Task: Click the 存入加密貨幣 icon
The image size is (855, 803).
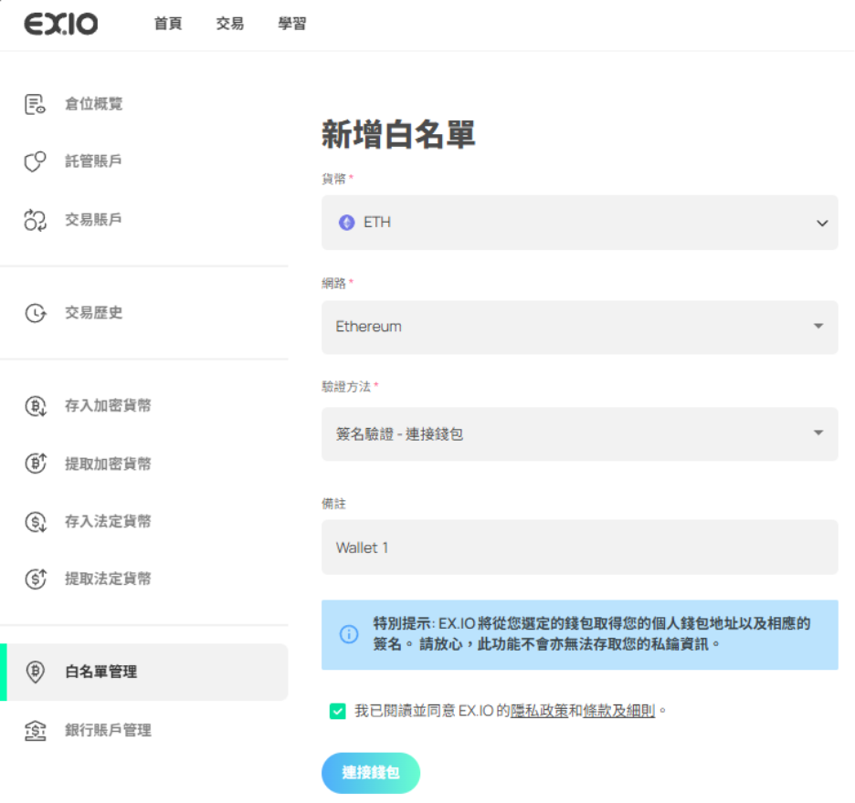Action: click(35, 406)
